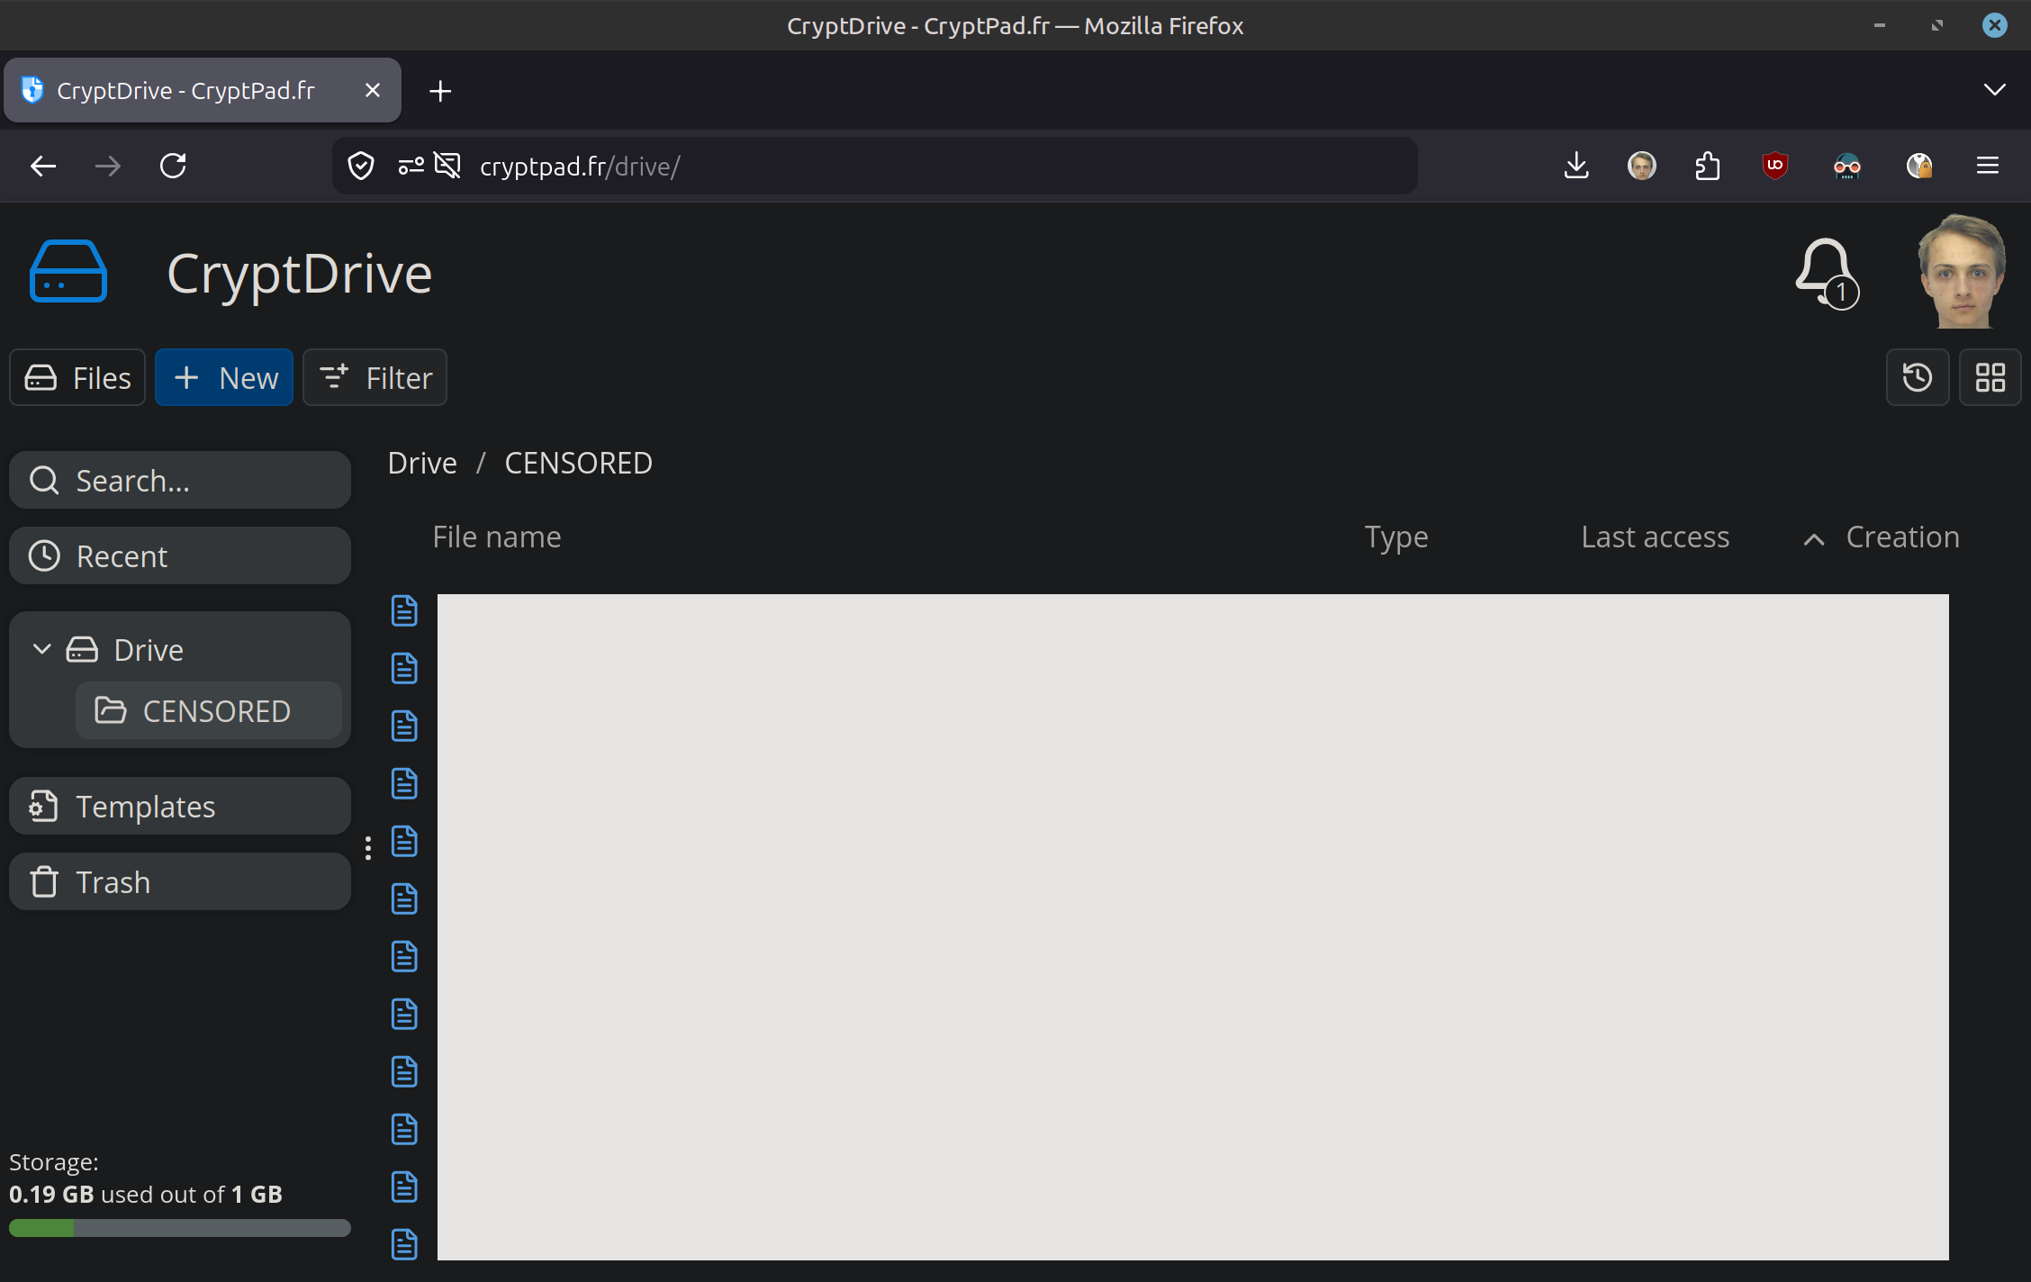This screenshot has height=1282, width=2031.
Task: Open three-dot menu beside file row
Action: [x=368, y=848]
